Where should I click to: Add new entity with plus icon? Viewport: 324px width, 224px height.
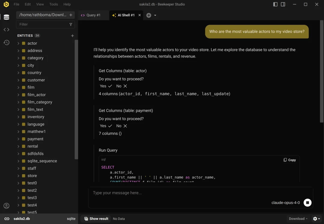(x=72, y=36)
